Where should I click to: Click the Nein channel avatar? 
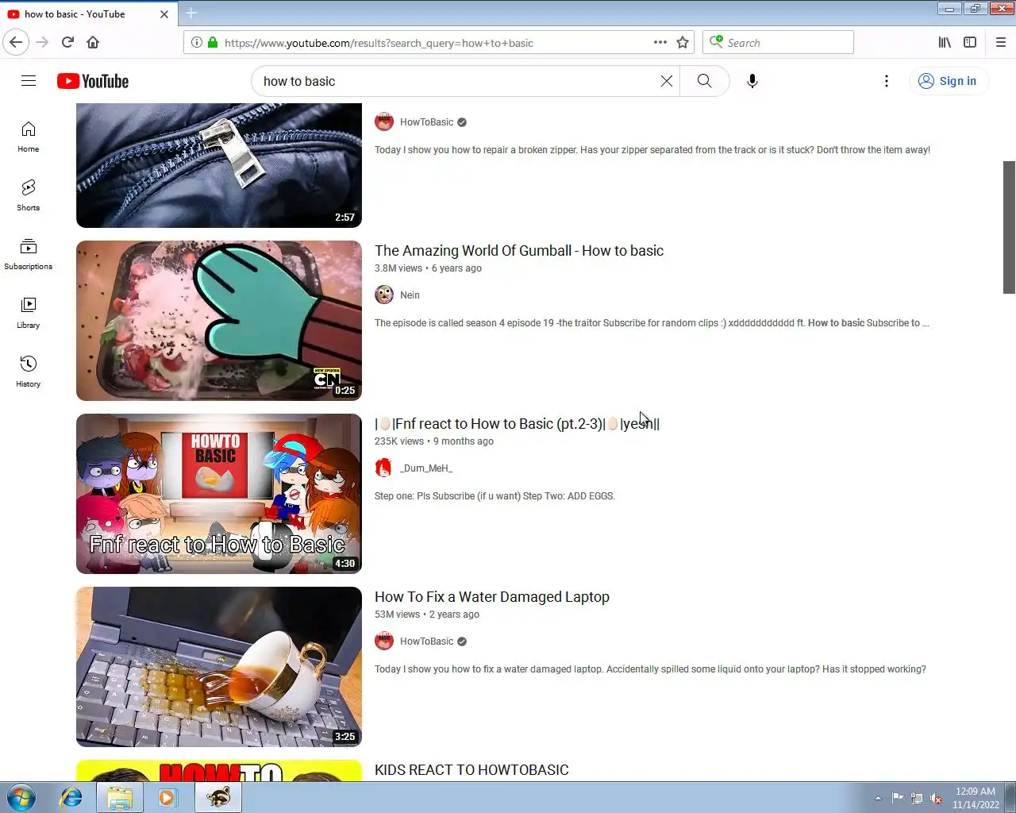[384, 295]
